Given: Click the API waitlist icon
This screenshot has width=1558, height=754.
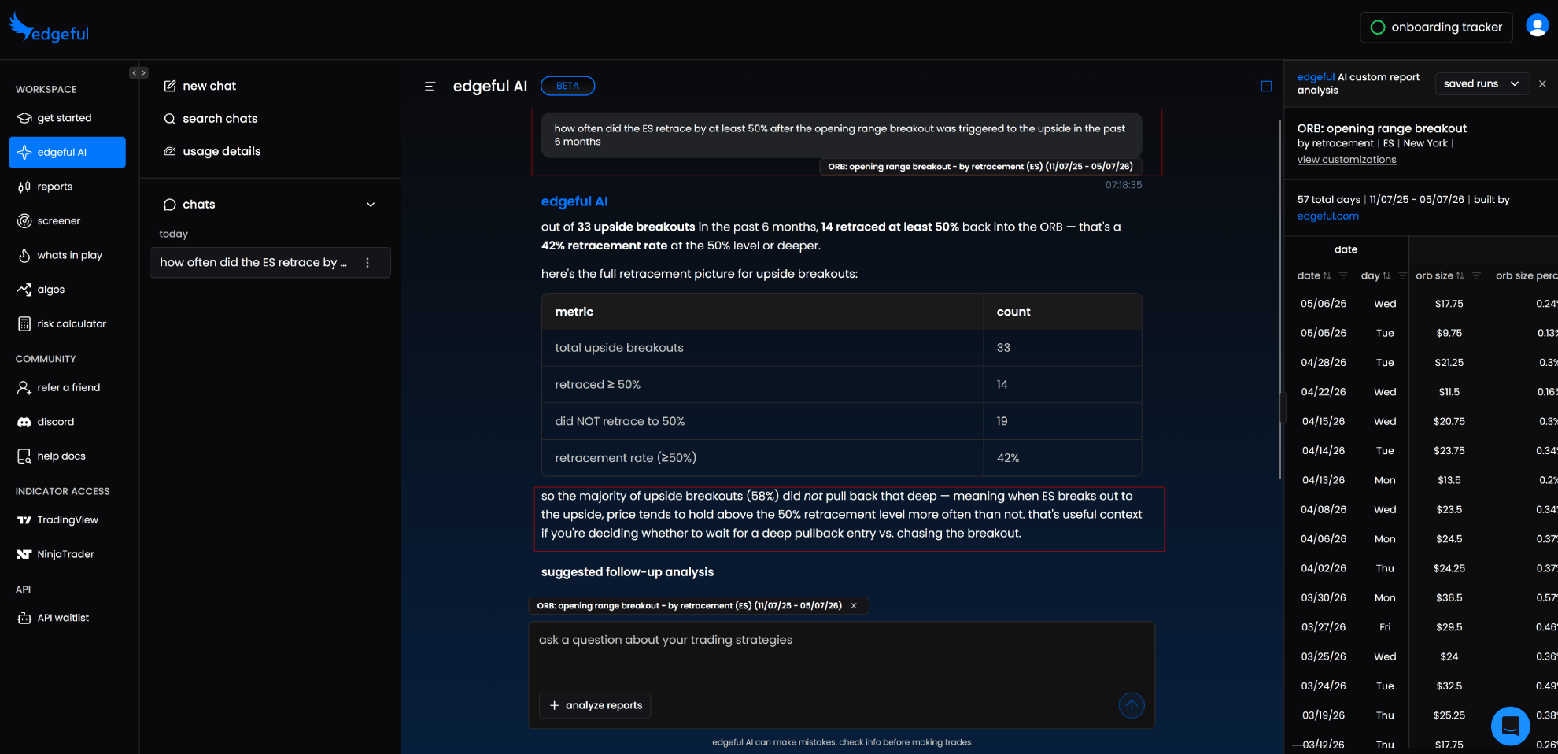Looking at the screenshot, I should click(x=24, y=618).
